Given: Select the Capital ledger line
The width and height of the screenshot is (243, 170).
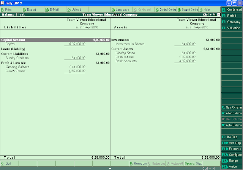Looking at the screenshot, I should point(10,44).
